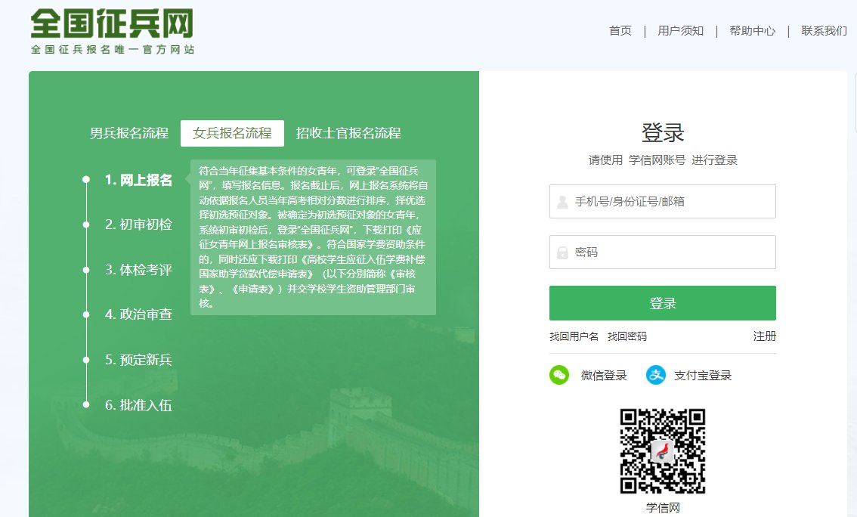The height and width of the screenshot is (517, 857).
Task: Select step 1. 网上报名
Action: click(x=138, y=180)
